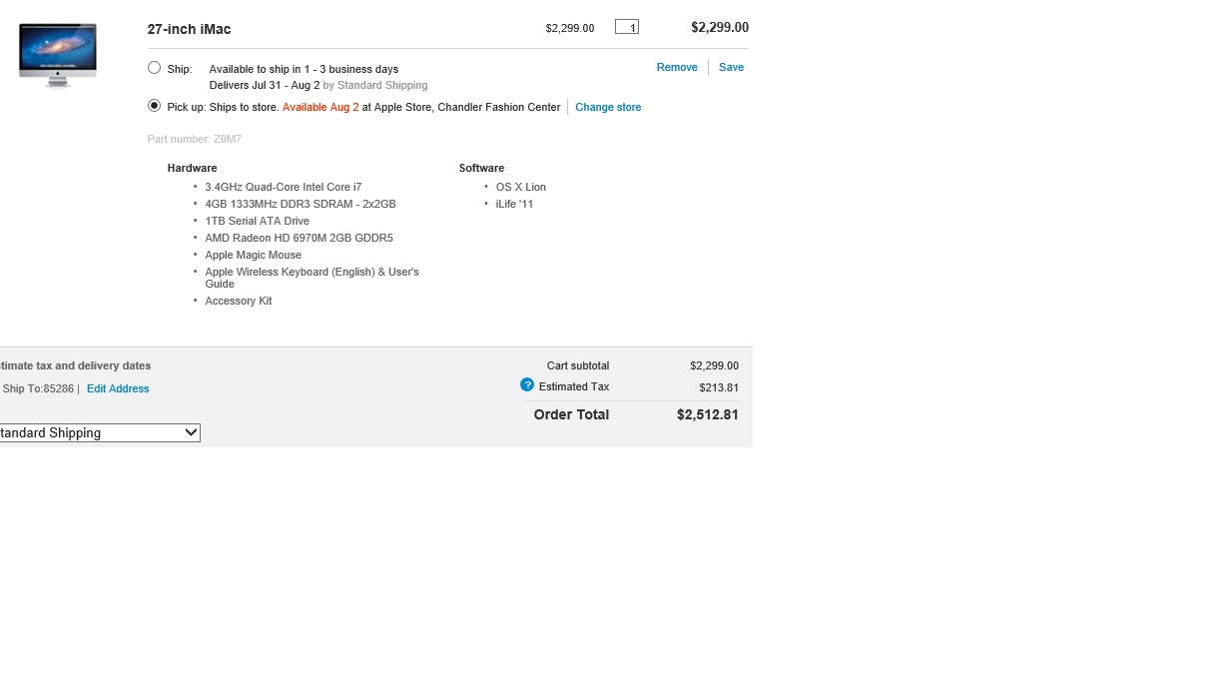Click the Change store link
This screenshot has height=690, width=1226.
coord(608,108)
